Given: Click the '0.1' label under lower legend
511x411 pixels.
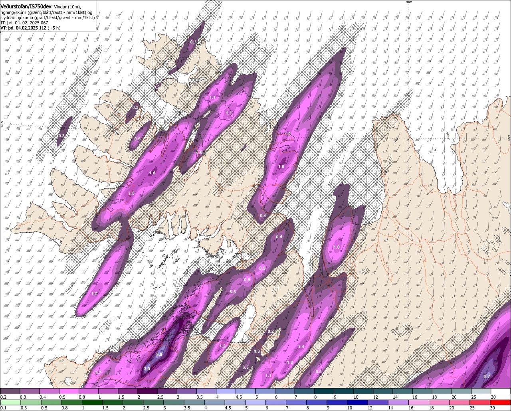Looking at the screenshot, I should click(3, 408).
